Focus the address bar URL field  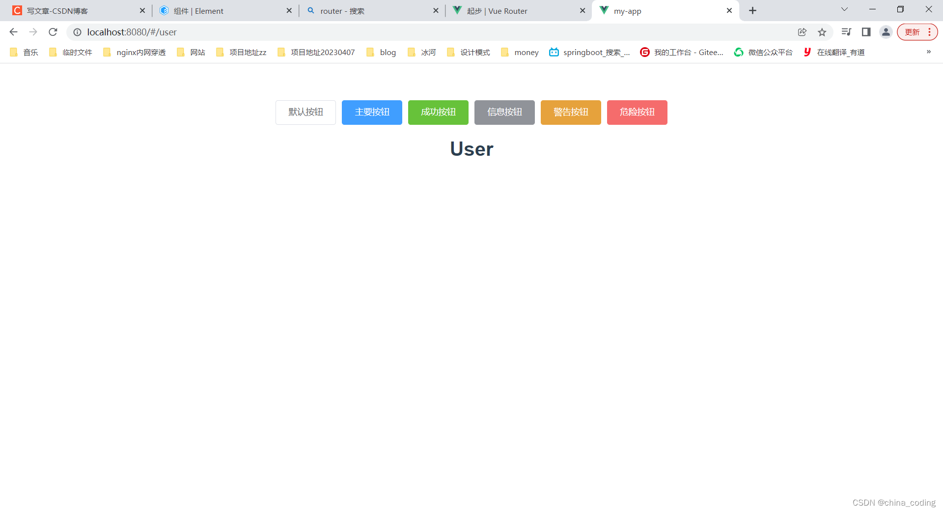tap(393, 32)
